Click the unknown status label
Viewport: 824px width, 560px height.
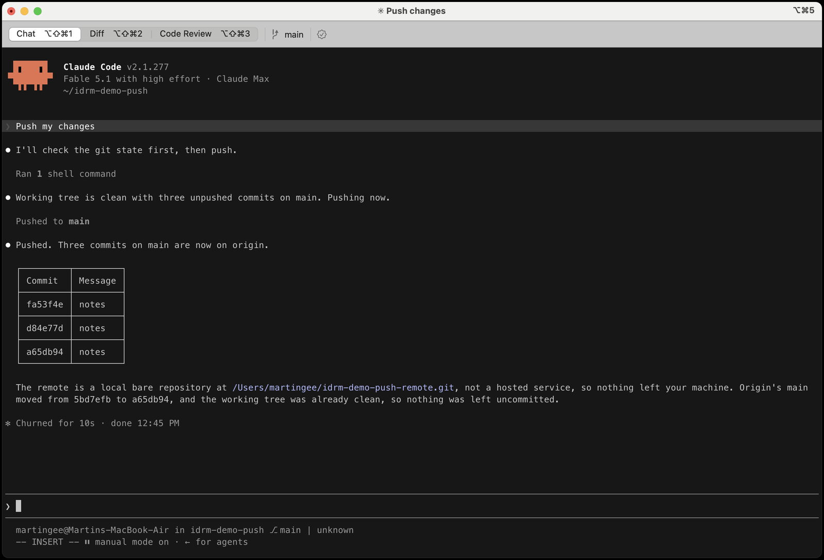[x=335, y=530]
